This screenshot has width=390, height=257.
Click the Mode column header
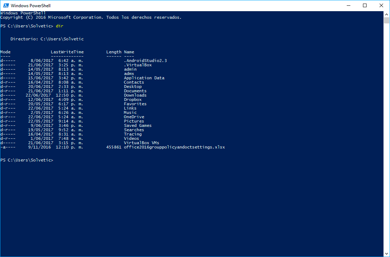point(5,52)
